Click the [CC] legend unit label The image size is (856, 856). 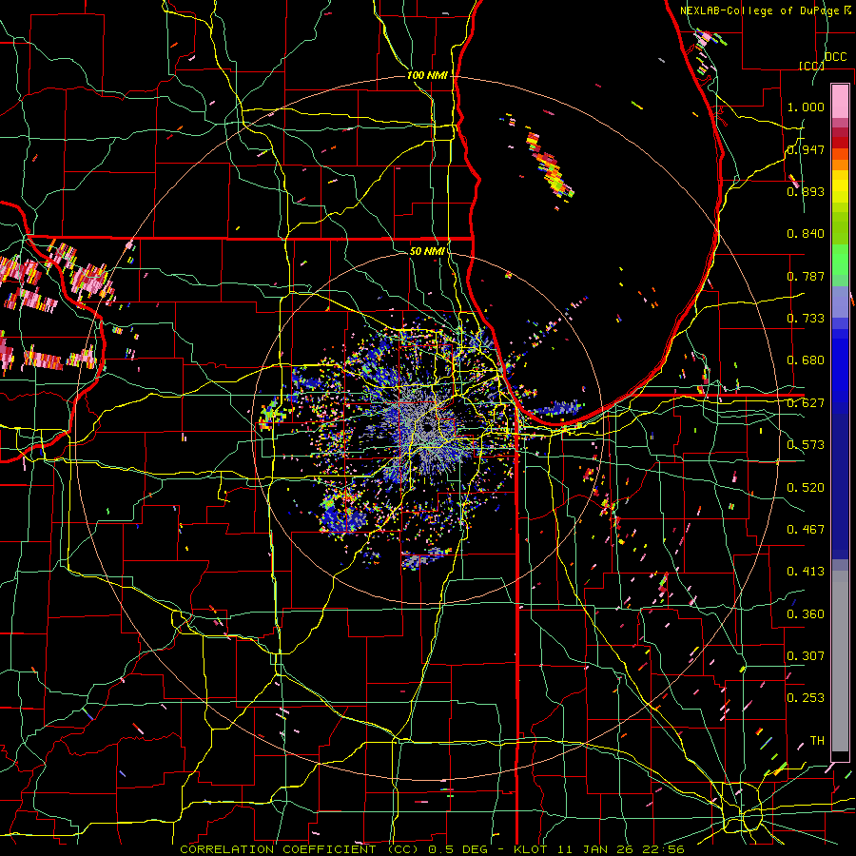[x=811, y=66]
